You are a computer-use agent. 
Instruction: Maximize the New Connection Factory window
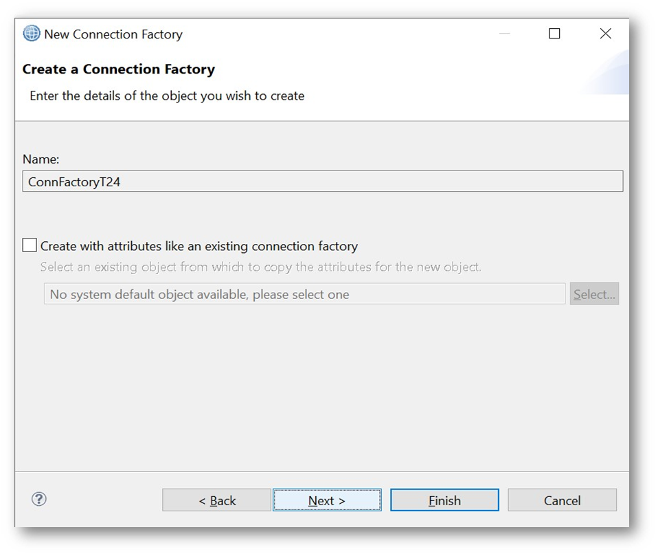click(554, 34)
